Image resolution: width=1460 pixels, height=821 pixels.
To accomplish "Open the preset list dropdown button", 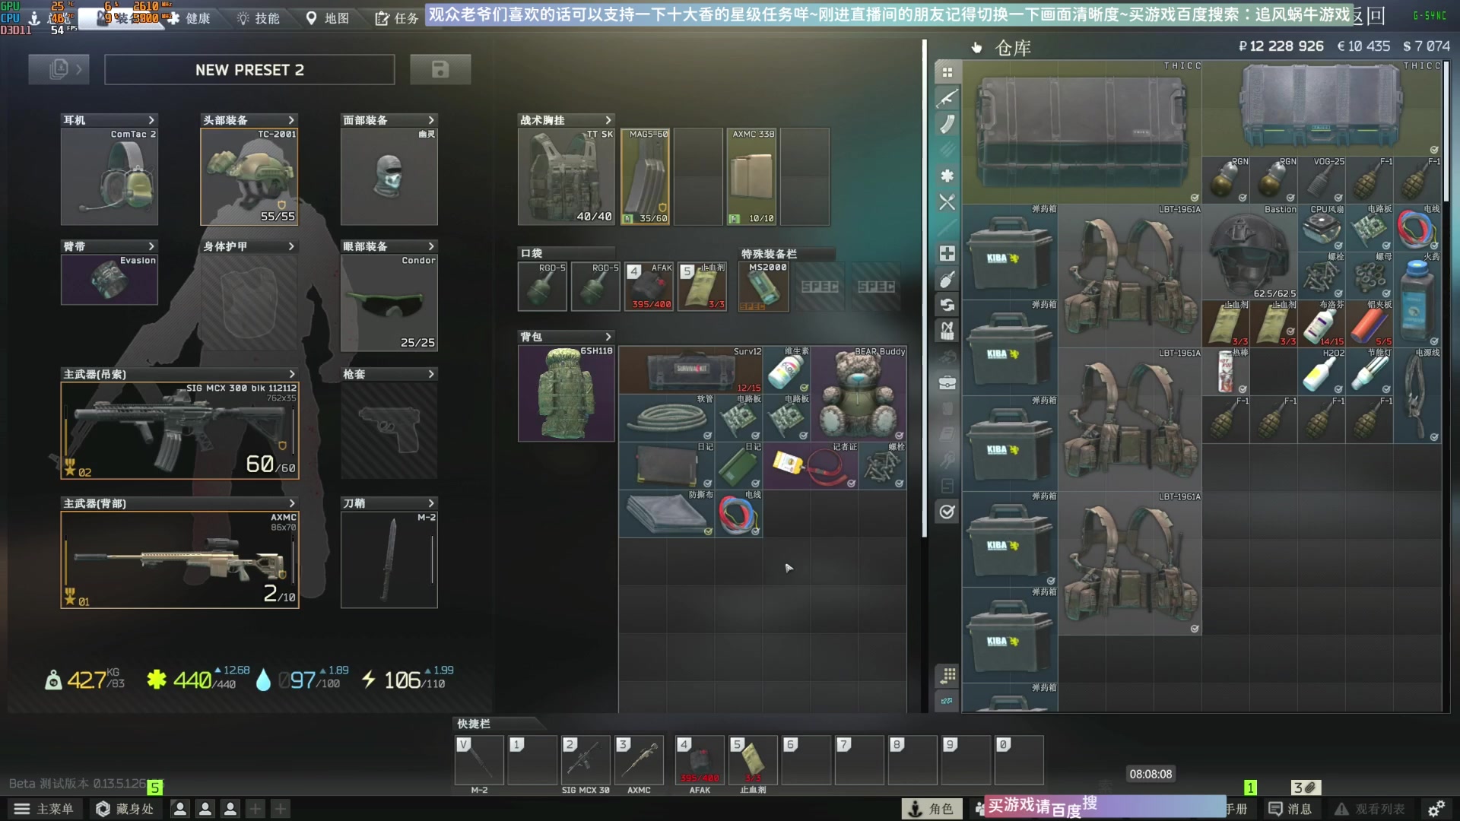I will 59,70.
